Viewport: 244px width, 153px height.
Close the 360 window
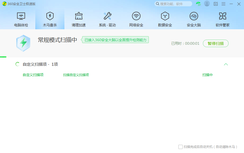239,4
